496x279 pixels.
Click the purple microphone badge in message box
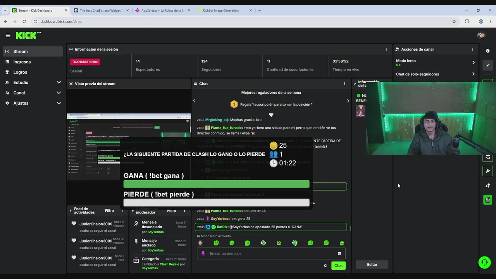point(203,253)
